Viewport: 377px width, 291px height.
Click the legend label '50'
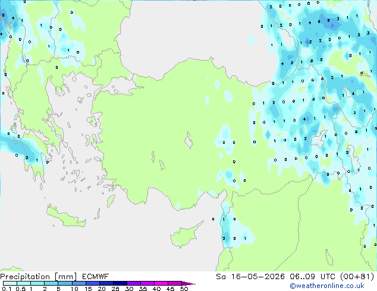pyautogui.click(x=184, y=289)
